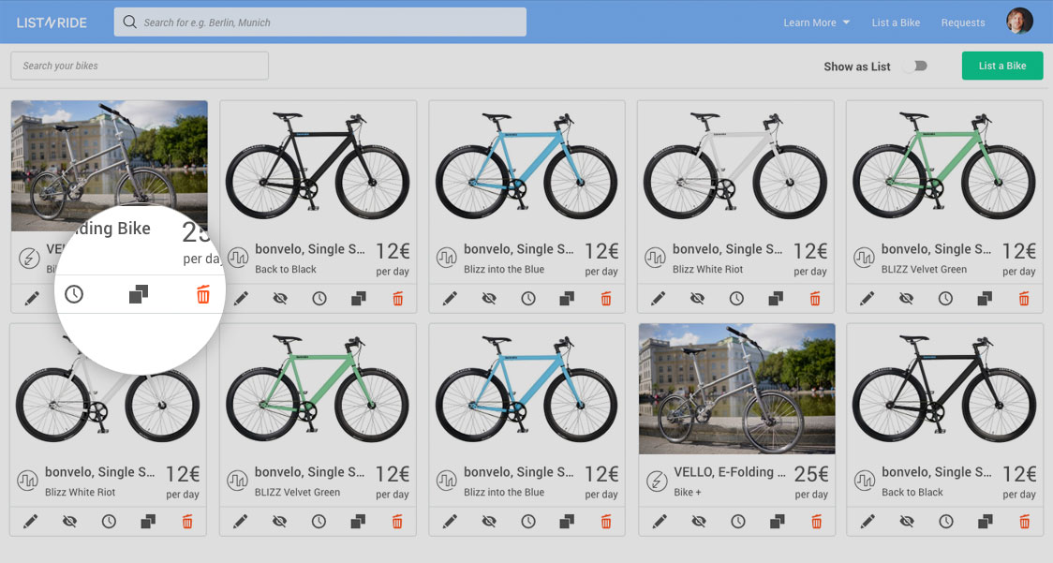The width and height of the screenshot is (1053, 563).
Task: Click the clock icon in the magnified circle
Action: click(74, 295)
